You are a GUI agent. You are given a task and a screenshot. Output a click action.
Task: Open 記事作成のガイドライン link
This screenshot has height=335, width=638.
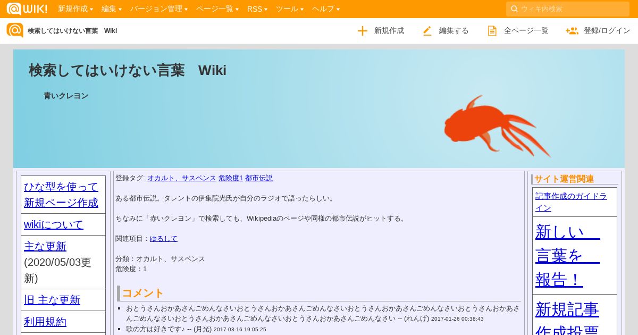[571, 202]
